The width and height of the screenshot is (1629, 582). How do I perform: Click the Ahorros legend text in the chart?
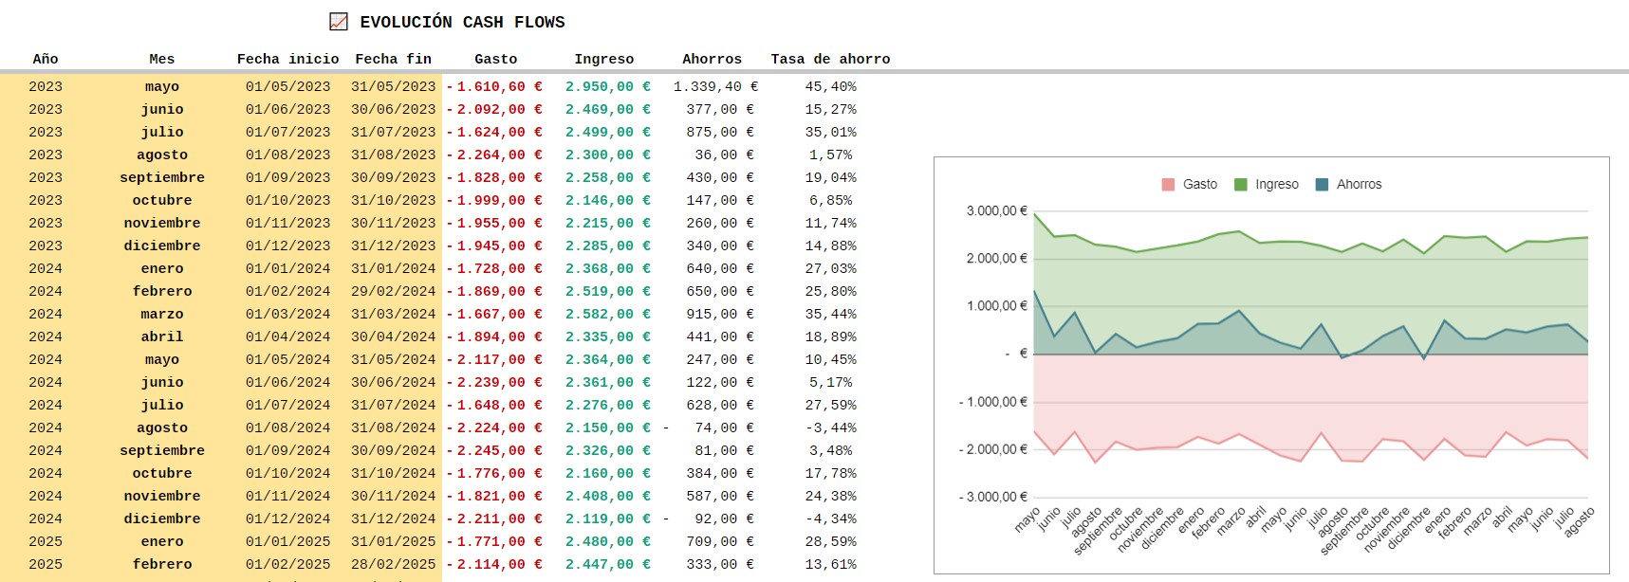point(1359,185)
